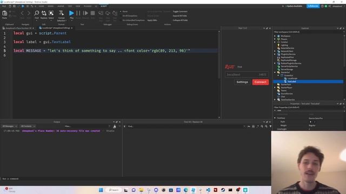This screenshot has height=194, width=346.
Task: Click the Replace icon in the Edit group
Action: 44,13
